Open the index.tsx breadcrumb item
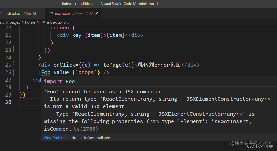277x151 pixels. (x=55, y=22)
